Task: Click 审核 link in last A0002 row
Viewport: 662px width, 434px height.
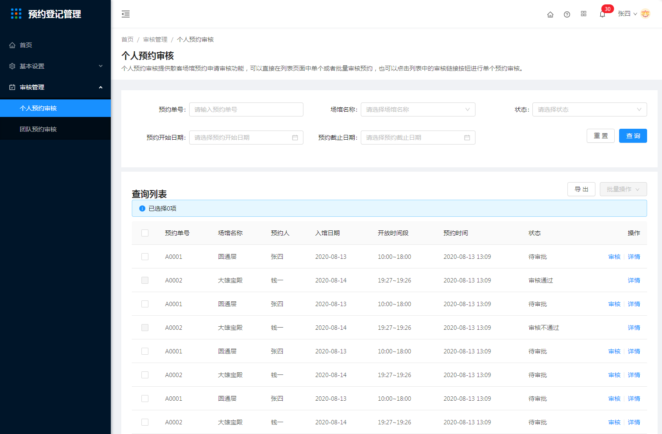Action: point(614,422)
